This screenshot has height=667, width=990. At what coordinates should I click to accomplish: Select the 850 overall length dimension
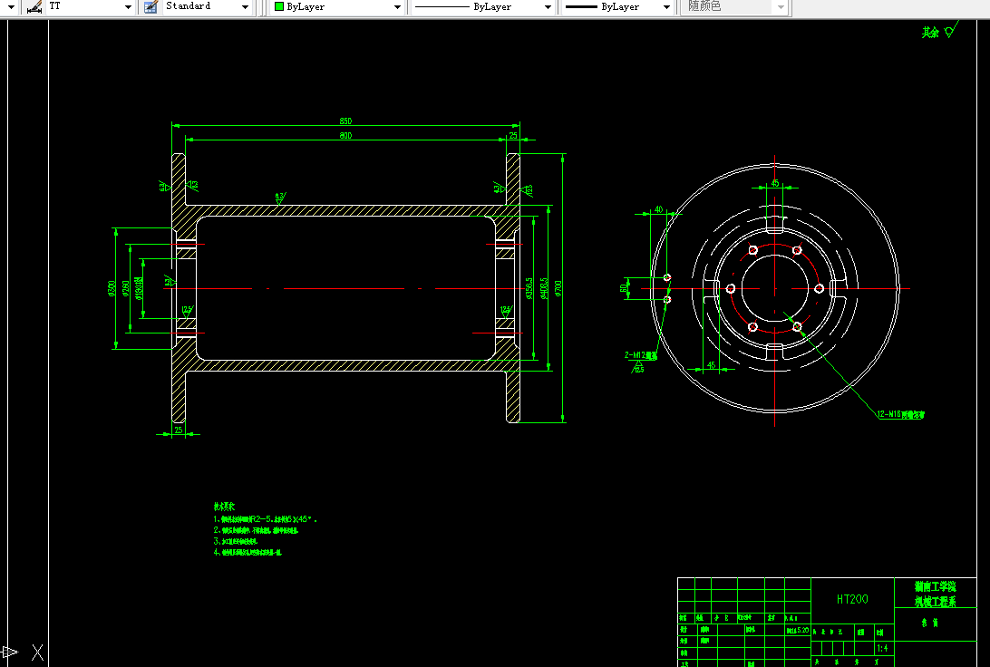tap(345, 121)
